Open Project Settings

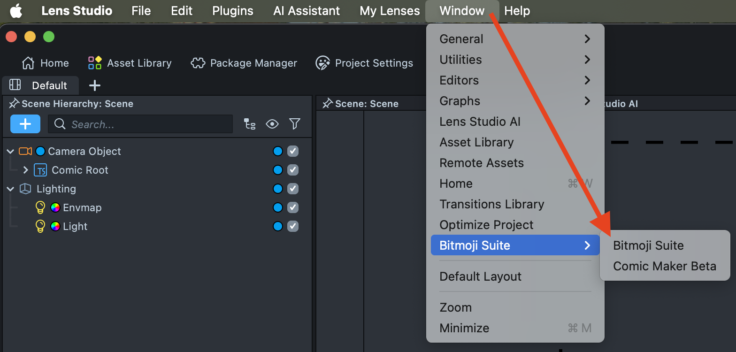coord(364,63)
